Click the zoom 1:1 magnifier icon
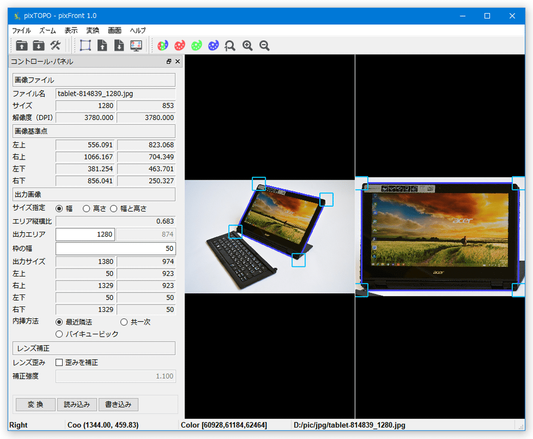Screen dimensions: 533x439 point(230,45)
